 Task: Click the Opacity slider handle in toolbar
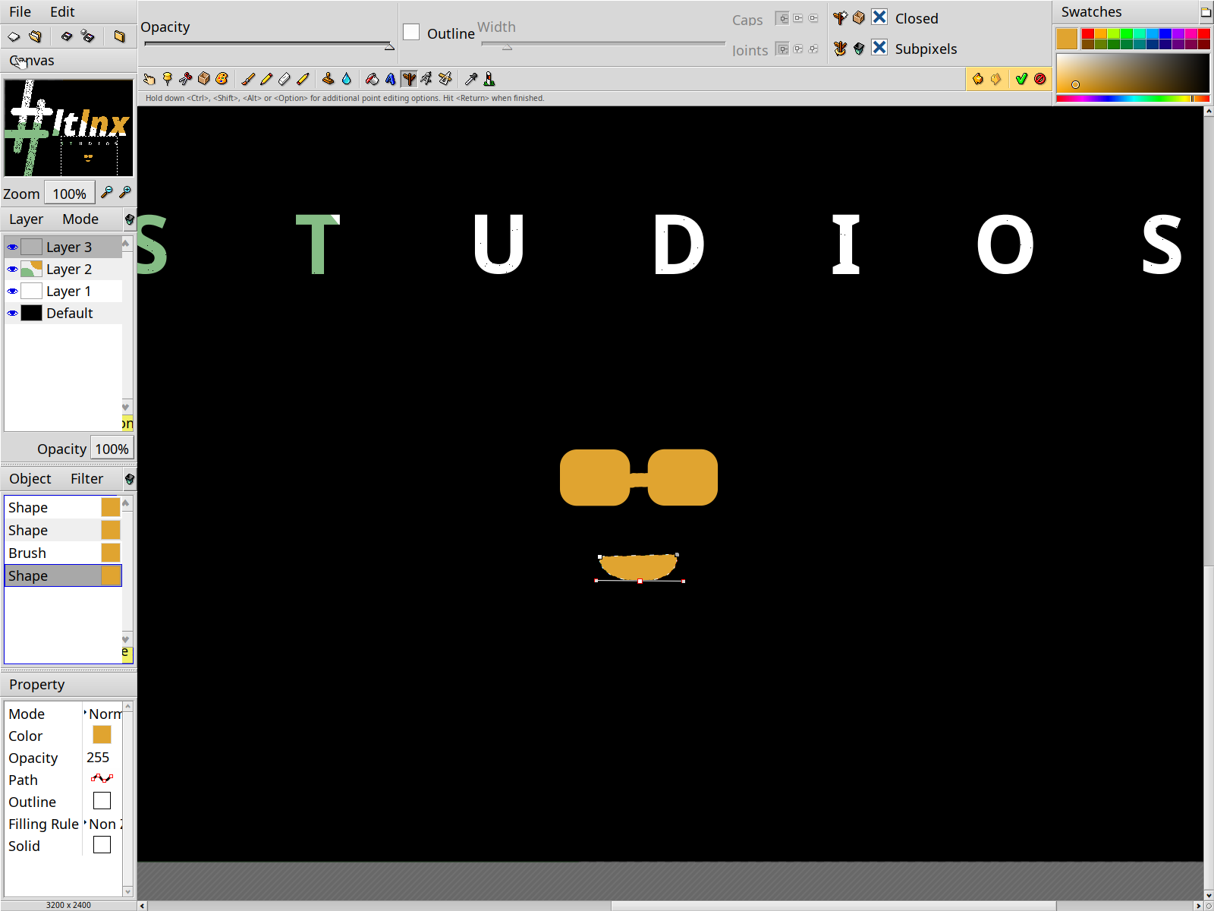pyautogui.click(x=389, y=46)
